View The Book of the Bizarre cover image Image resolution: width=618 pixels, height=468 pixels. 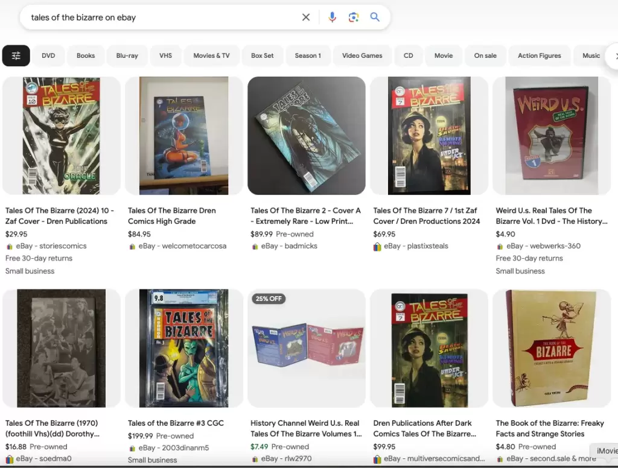pyautogui.click(x=551, y=348)
